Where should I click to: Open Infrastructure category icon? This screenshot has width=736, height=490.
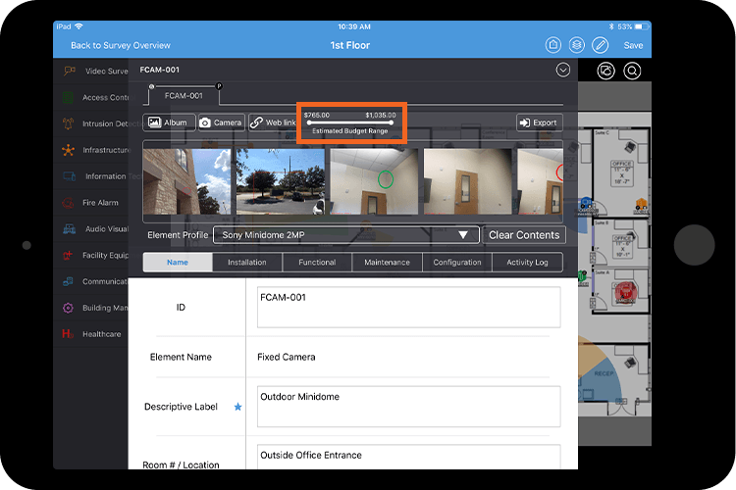tap(68, 150)
